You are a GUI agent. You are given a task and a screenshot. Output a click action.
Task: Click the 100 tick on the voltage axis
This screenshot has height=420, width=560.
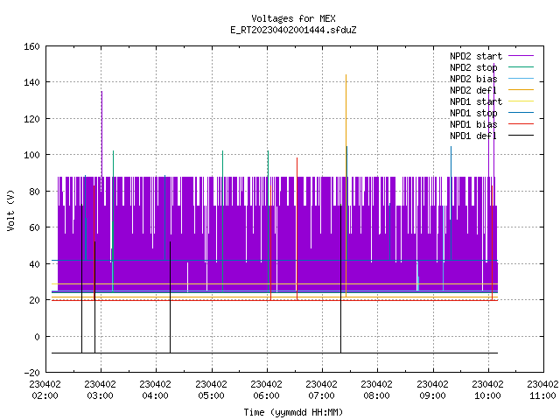(x=31, y=155)
